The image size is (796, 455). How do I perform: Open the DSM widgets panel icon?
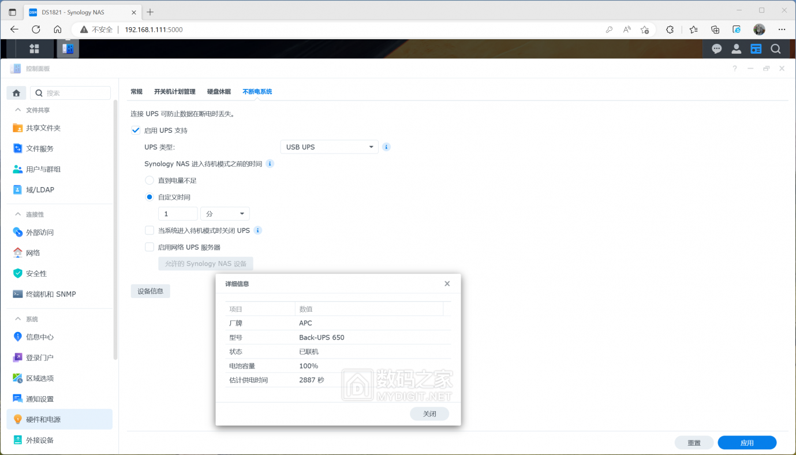pyautogui.click(x=756, y=49)
